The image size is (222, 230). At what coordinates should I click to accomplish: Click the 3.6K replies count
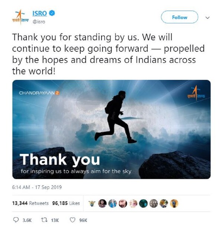tap(27, 220)
